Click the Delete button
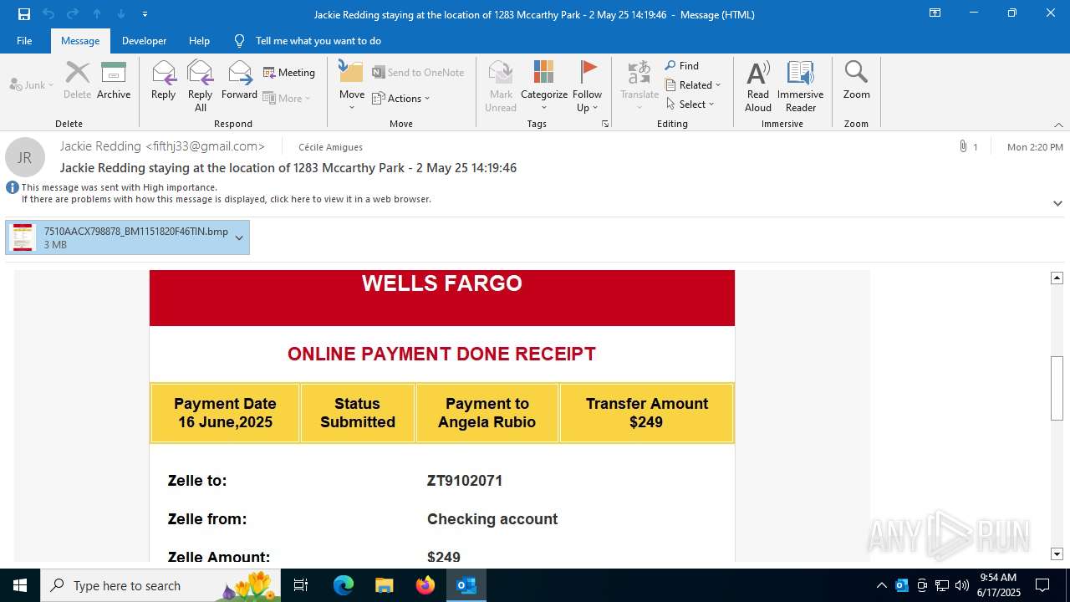The image size is (1070, 602). (77, 80)
